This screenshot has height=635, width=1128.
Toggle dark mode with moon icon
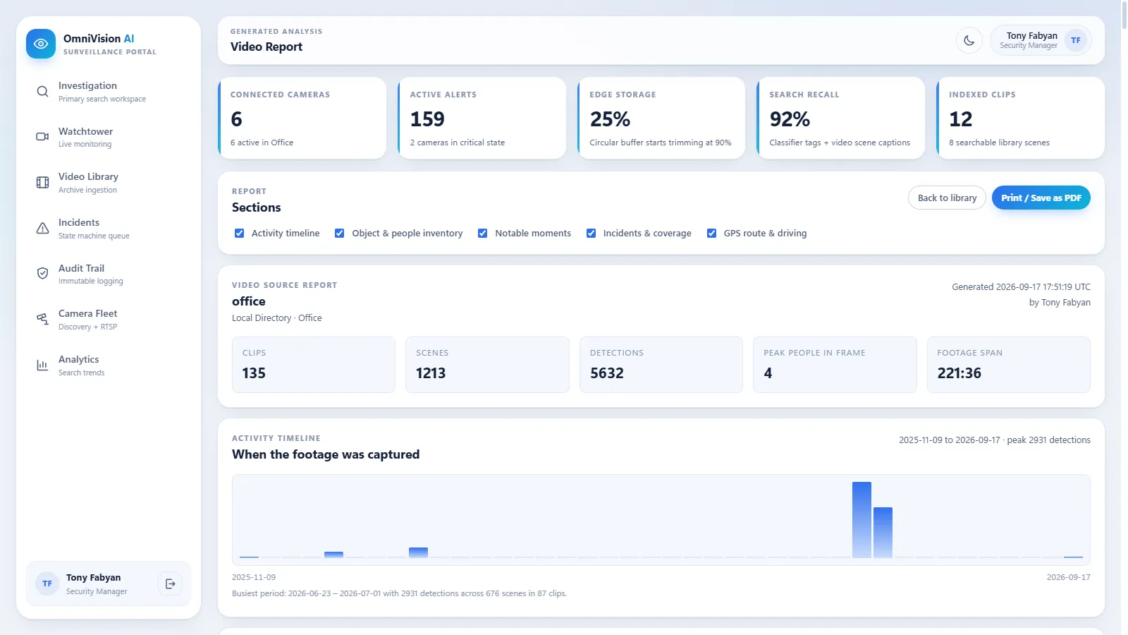(969, 40)
